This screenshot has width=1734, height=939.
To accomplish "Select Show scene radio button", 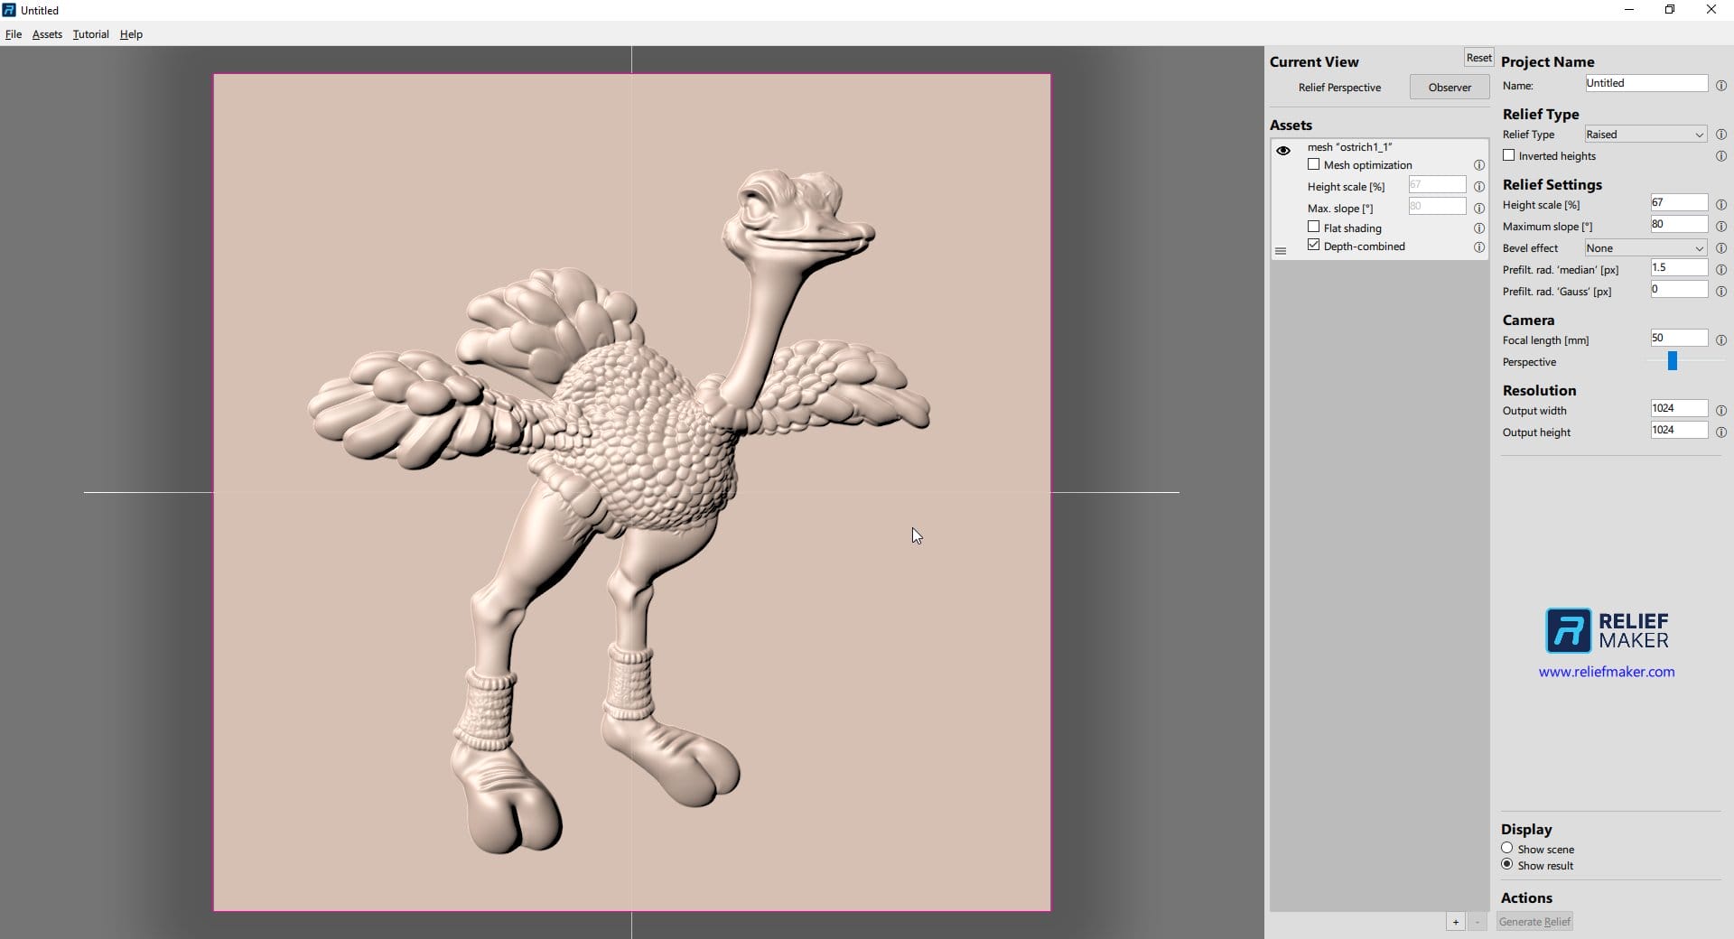I will (x=1506, y=848).
